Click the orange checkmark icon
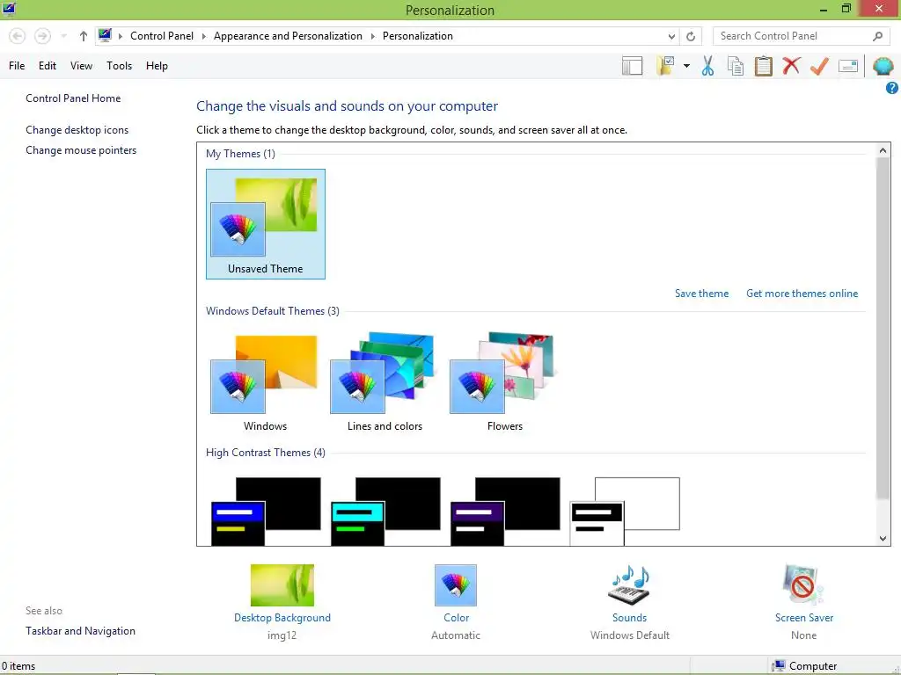 pyautogui.click(x=819, y=66)
